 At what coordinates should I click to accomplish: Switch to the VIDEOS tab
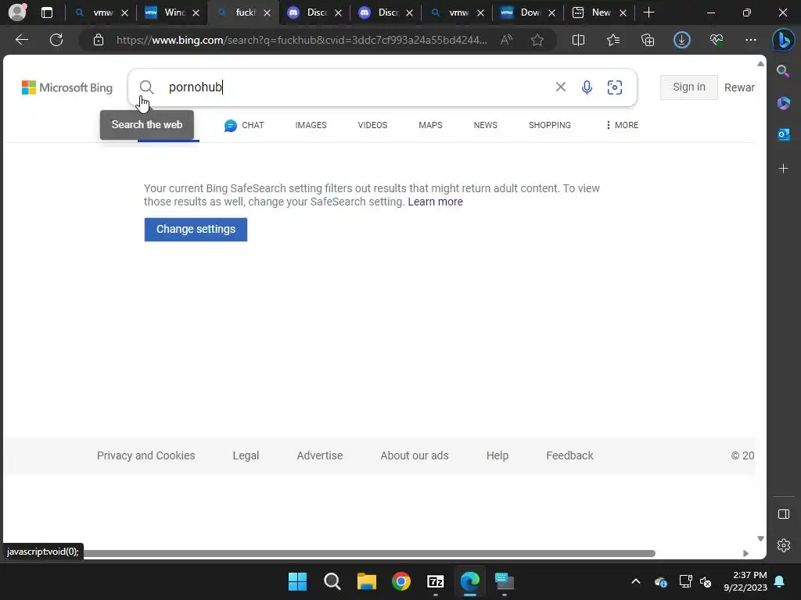(372, 125)
